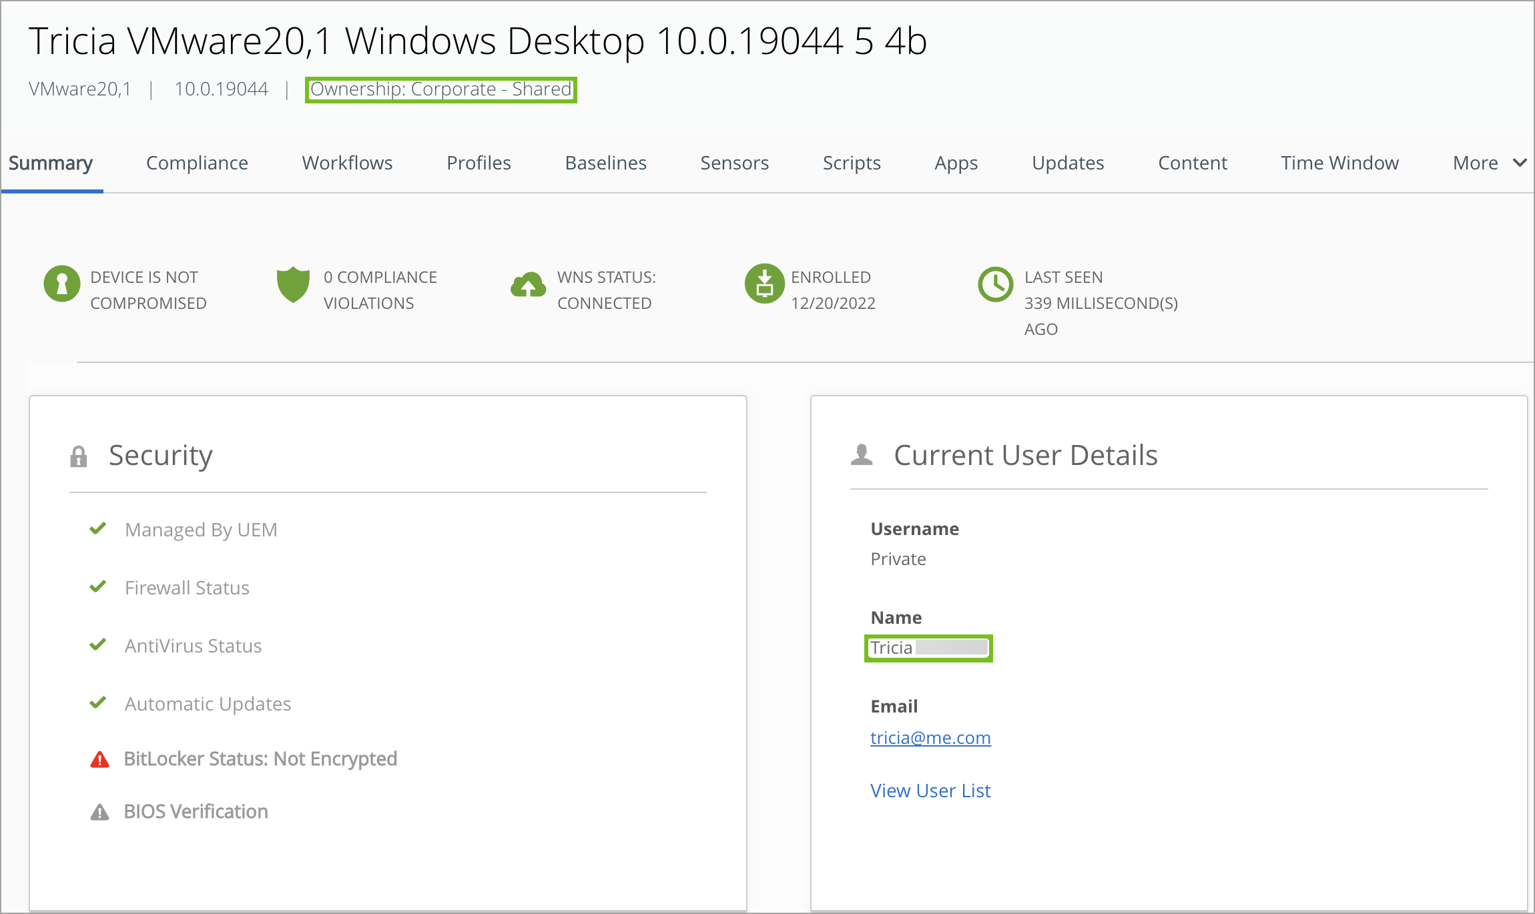Open the Workflows tab

point(347,163)
